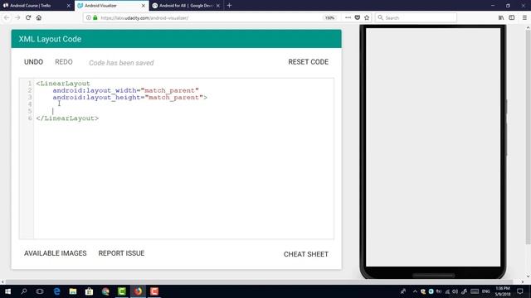Open the touch keyboard tray icon
The width and height of the screenshot is (531, 298).
[x=475, y=291]
